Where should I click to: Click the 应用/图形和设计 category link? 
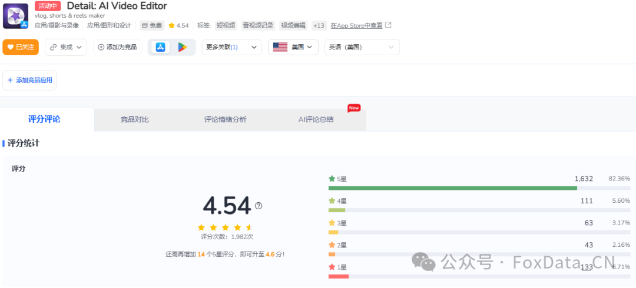click(x=109, y=25)
